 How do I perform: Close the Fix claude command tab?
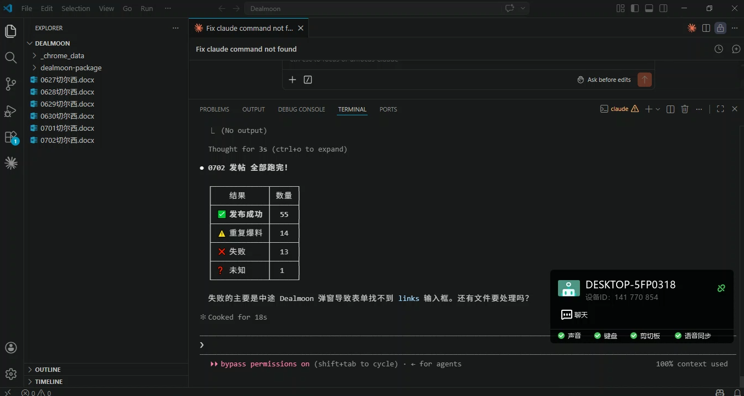pyautogui.click(x=301, y=28)
